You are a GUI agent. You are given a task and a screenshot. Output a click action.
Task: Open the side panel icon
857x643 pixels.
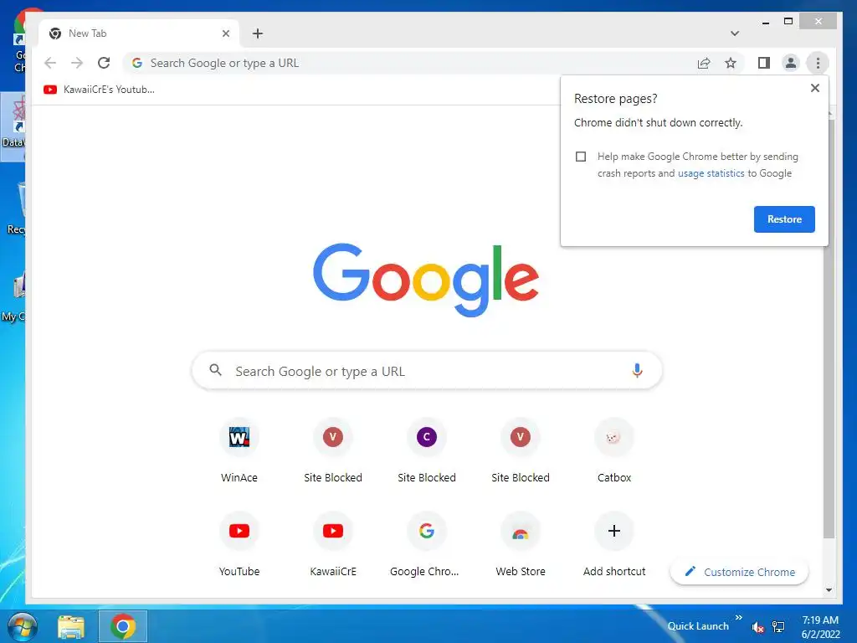[764, 63]
